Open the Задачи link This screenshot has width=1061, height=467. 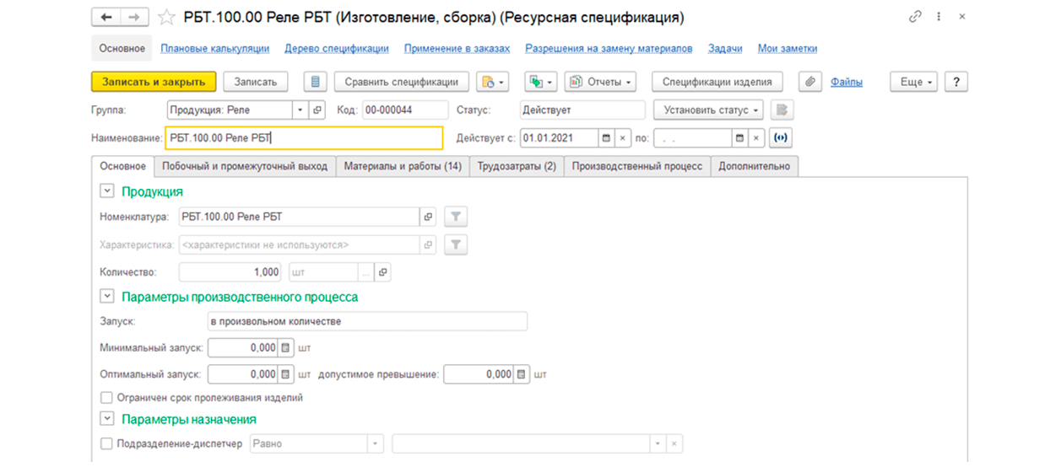(x=725, y=49)
